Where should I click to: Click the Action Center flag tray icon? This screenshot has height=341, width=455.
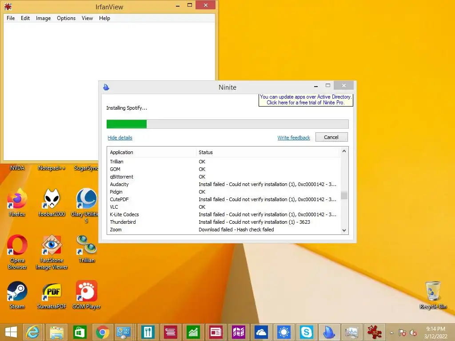(403, 333)
